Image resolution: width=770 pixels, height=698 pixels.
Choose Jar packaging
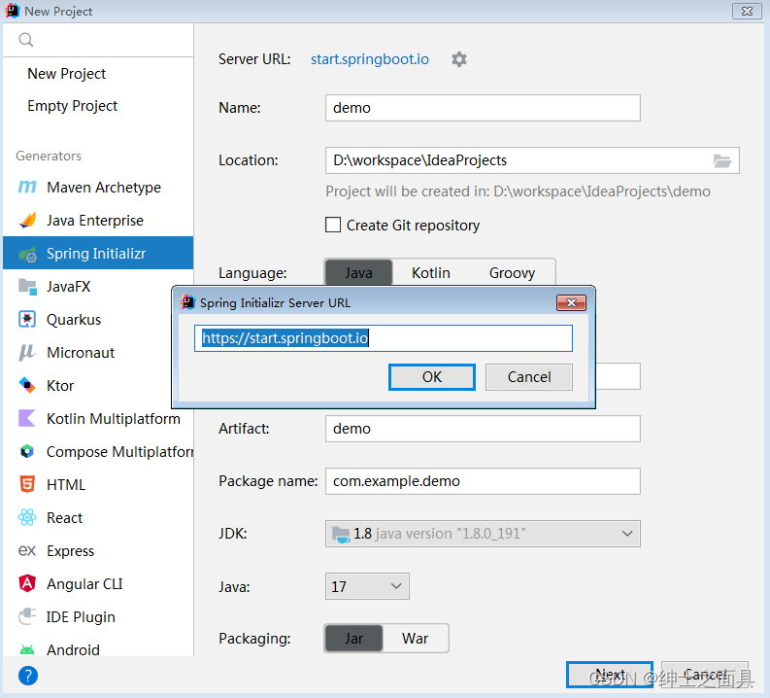(x=353, y=638)
